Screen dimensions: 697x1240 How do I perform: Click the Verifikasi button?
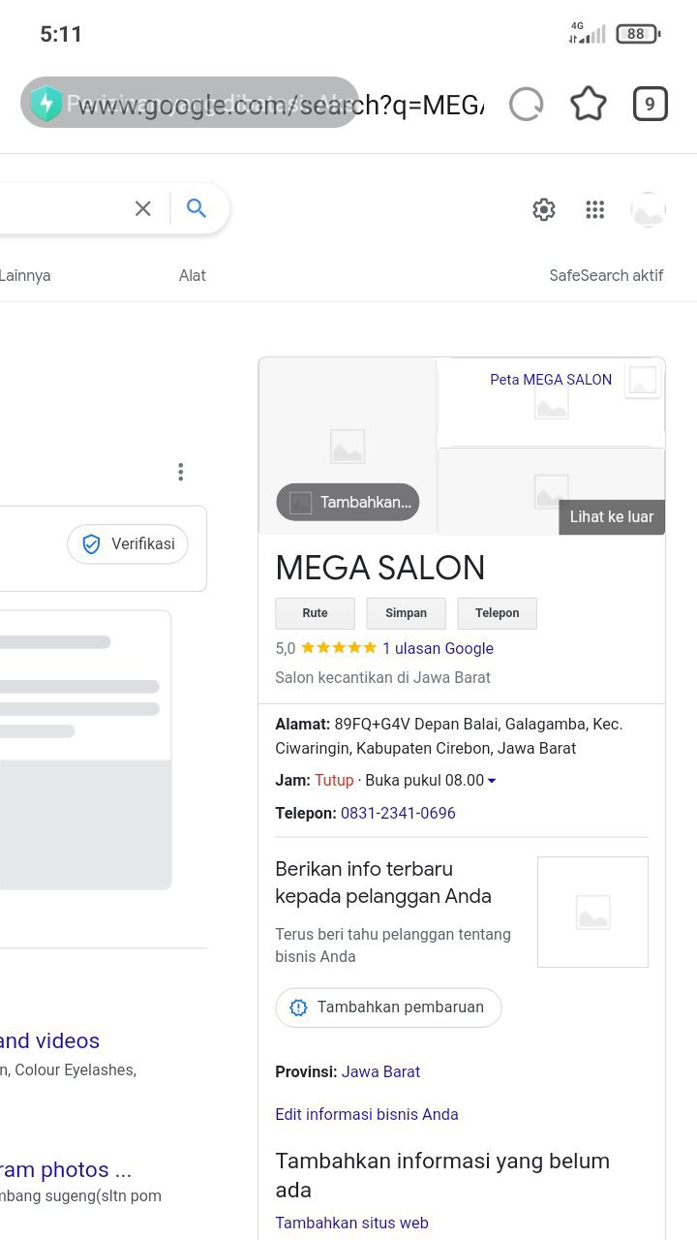128,544
